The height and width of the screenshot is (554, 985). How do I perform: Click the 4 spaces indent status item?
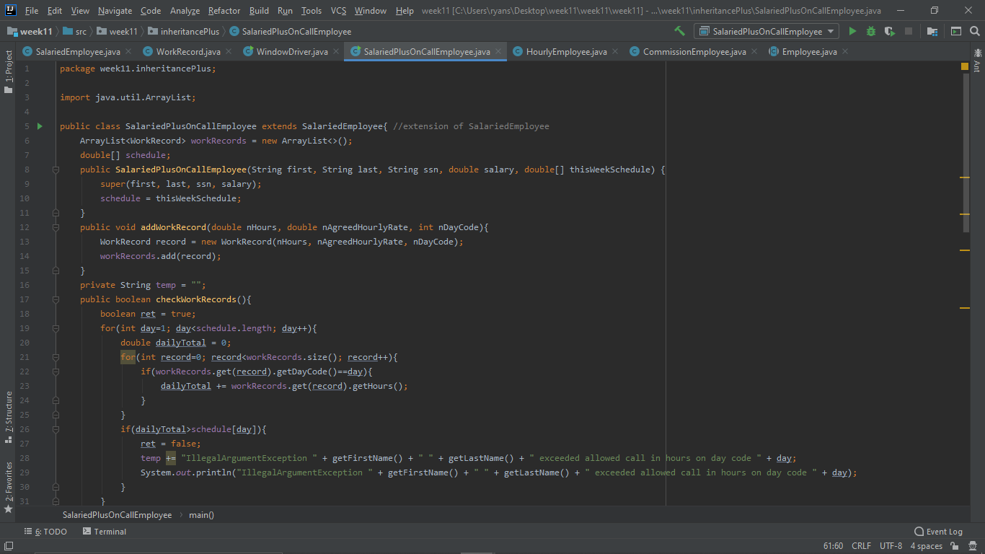pyautogui.click(x=927, y=546)
